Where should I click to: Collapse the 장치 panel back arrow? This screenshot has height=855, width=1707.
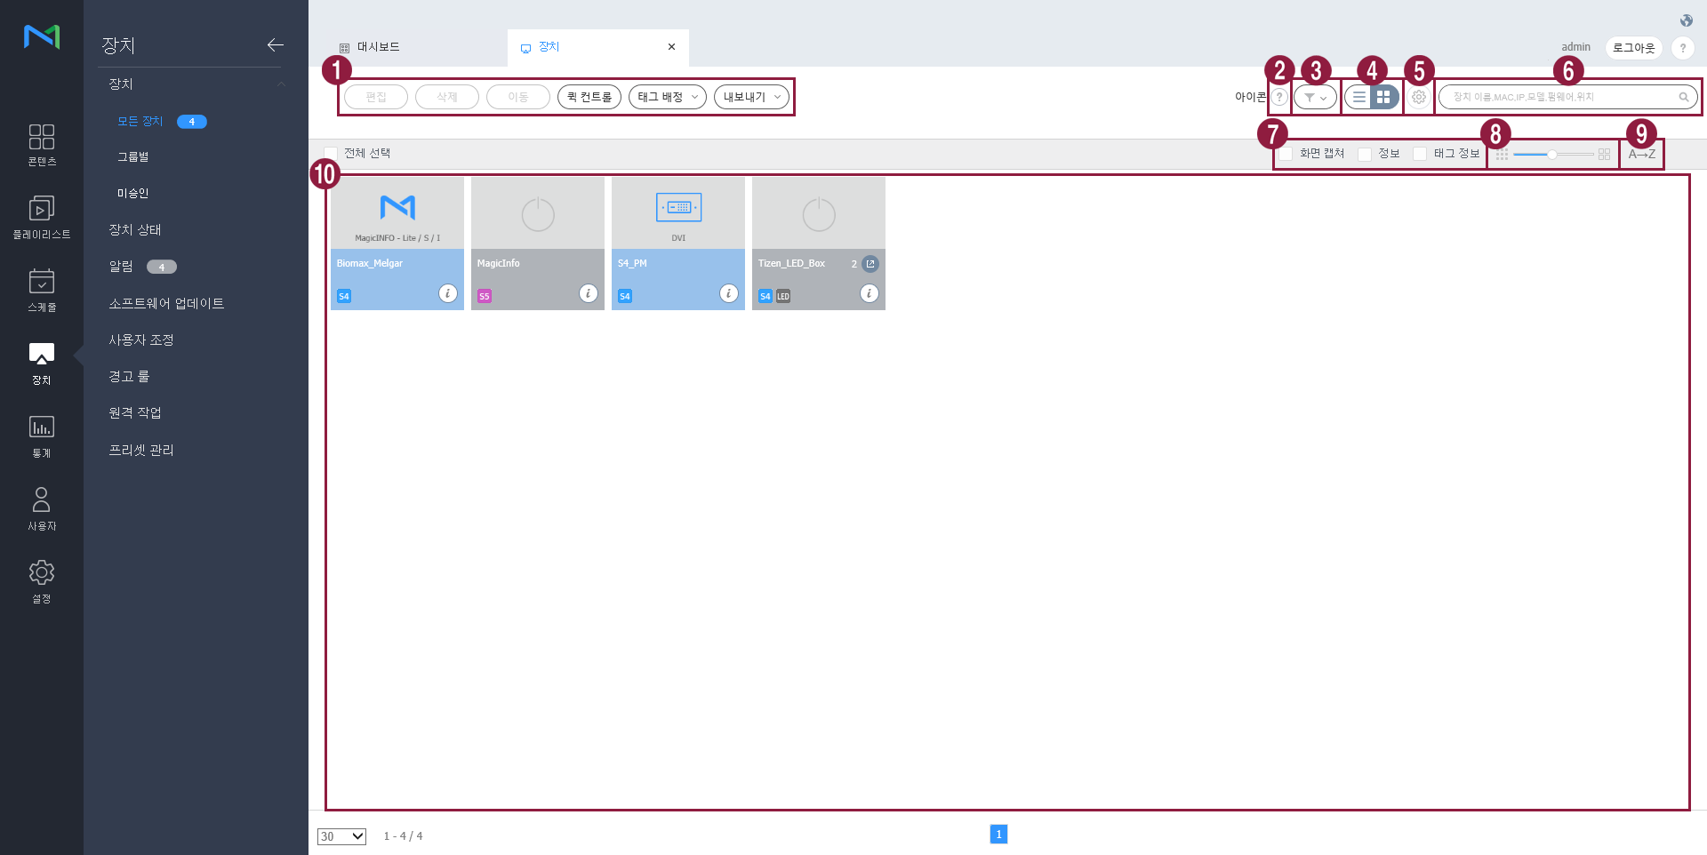pyautogui.click(x=275, y=45)
